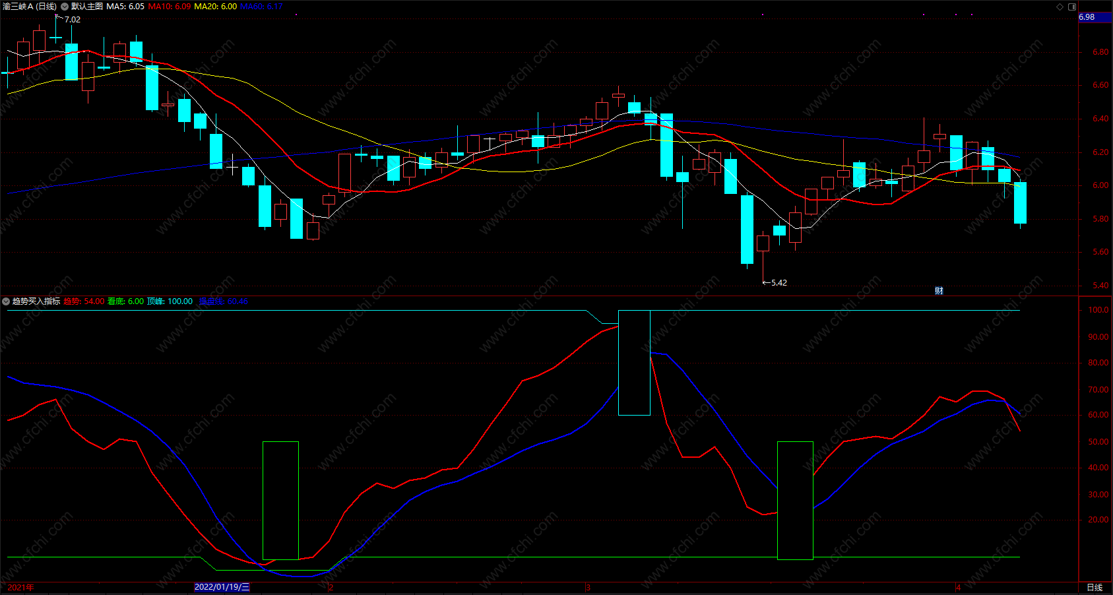1113x595 pixels.
Task: Toggle the side panel layout icon
Action: 1072,7
